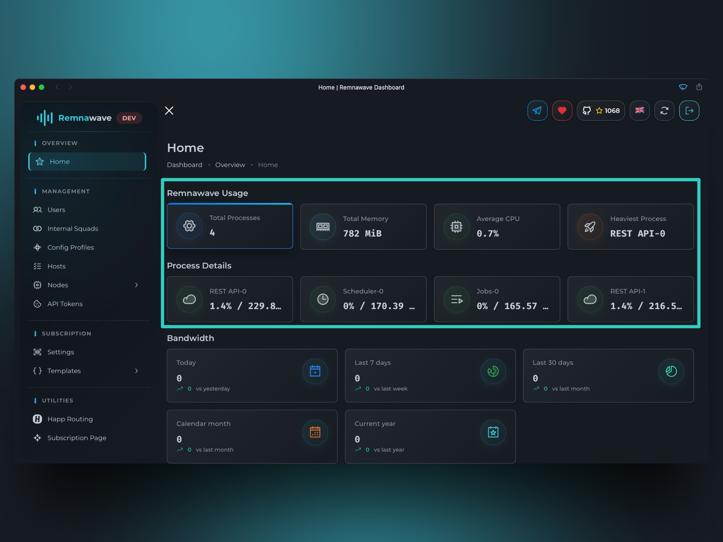
Task: Expand the Templates submenu chevron
Action: coord(136,371)
